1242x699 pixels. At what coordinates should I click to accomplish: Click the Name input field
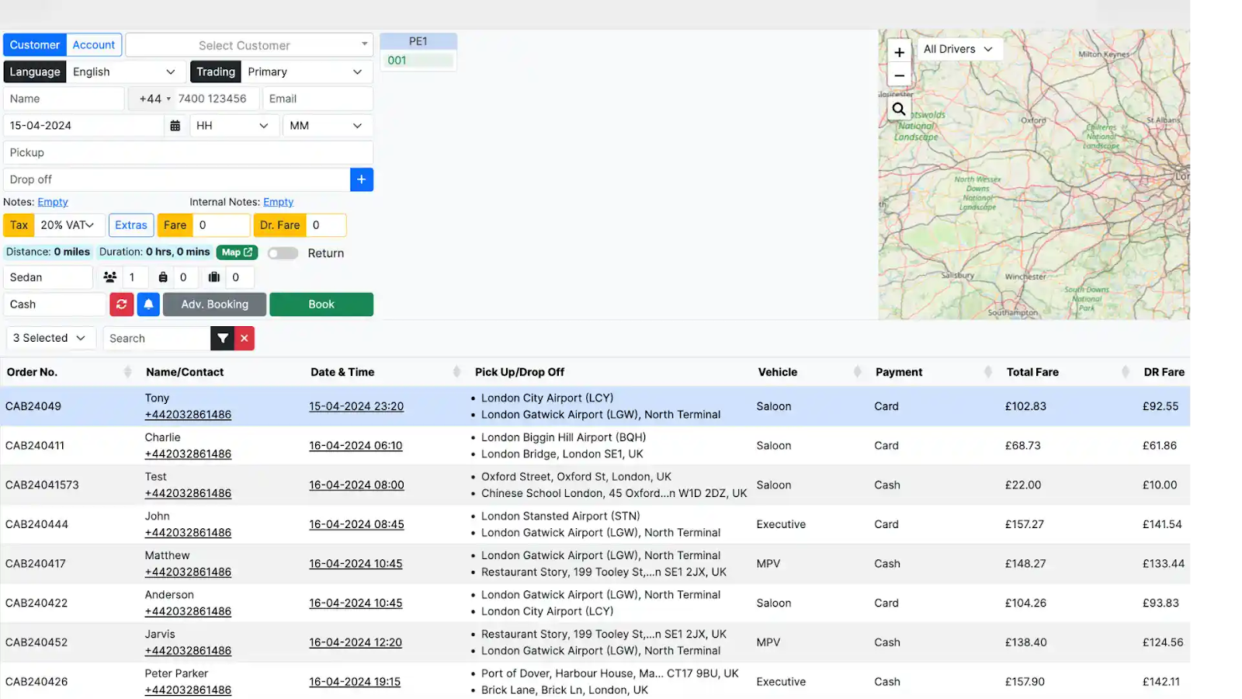[64, 99]
